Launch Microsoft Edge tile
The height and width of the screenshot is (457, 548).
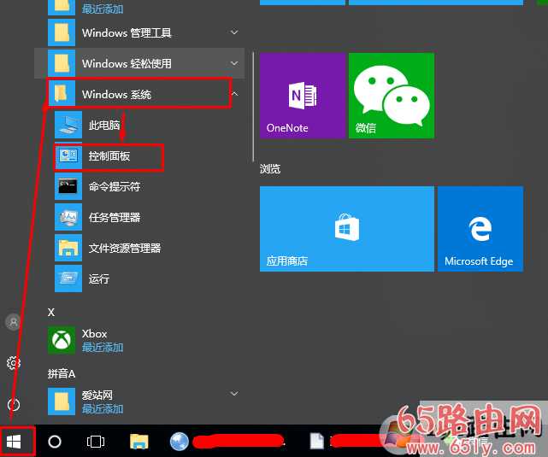(480, 229)
